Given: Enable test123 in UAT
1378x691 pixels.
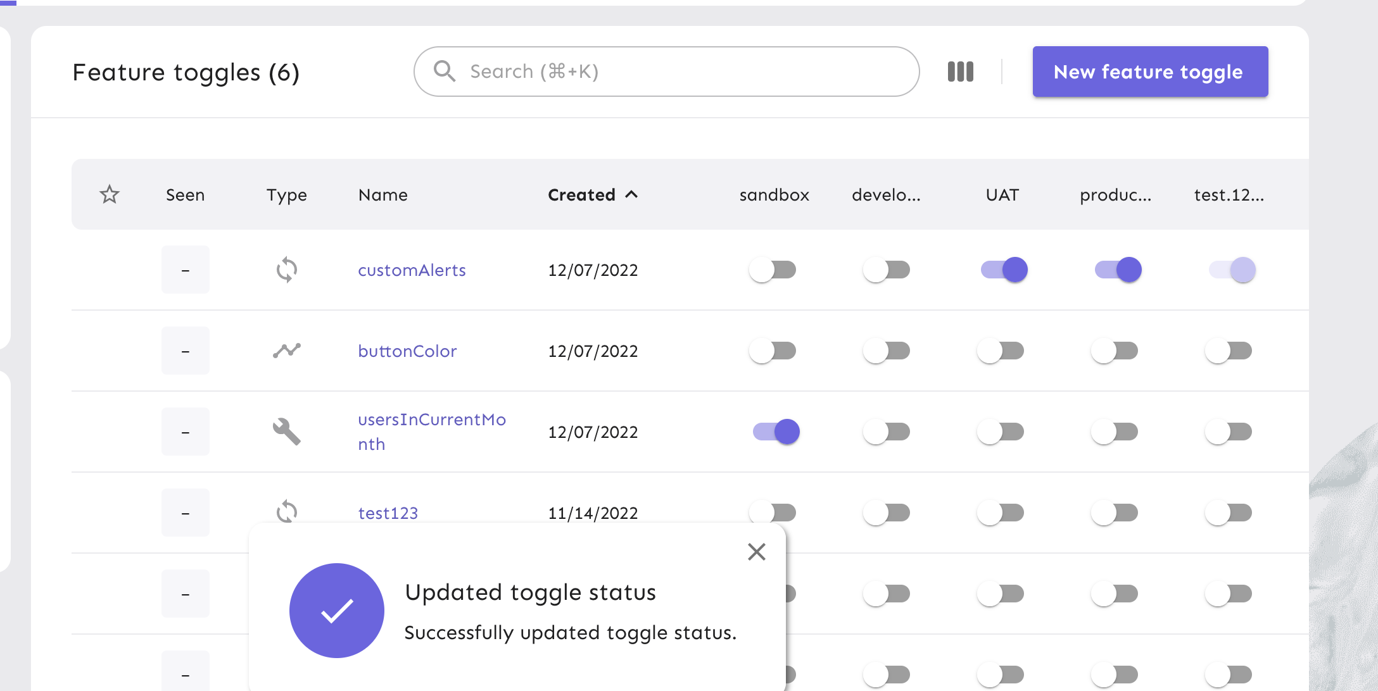Looking at the screenshot, I should point(1001,513).
